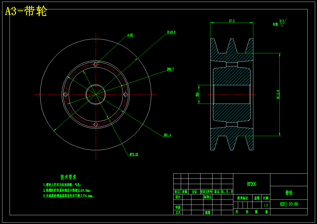Select the "设计" row label

[178, 197]
